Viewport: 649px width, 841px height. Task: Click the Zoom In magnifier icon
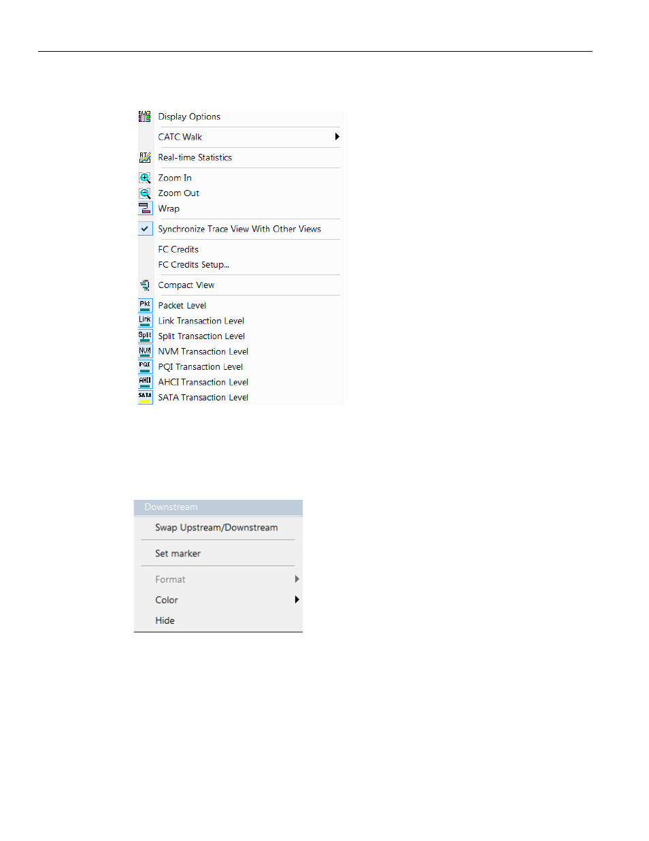coord(145,178)
